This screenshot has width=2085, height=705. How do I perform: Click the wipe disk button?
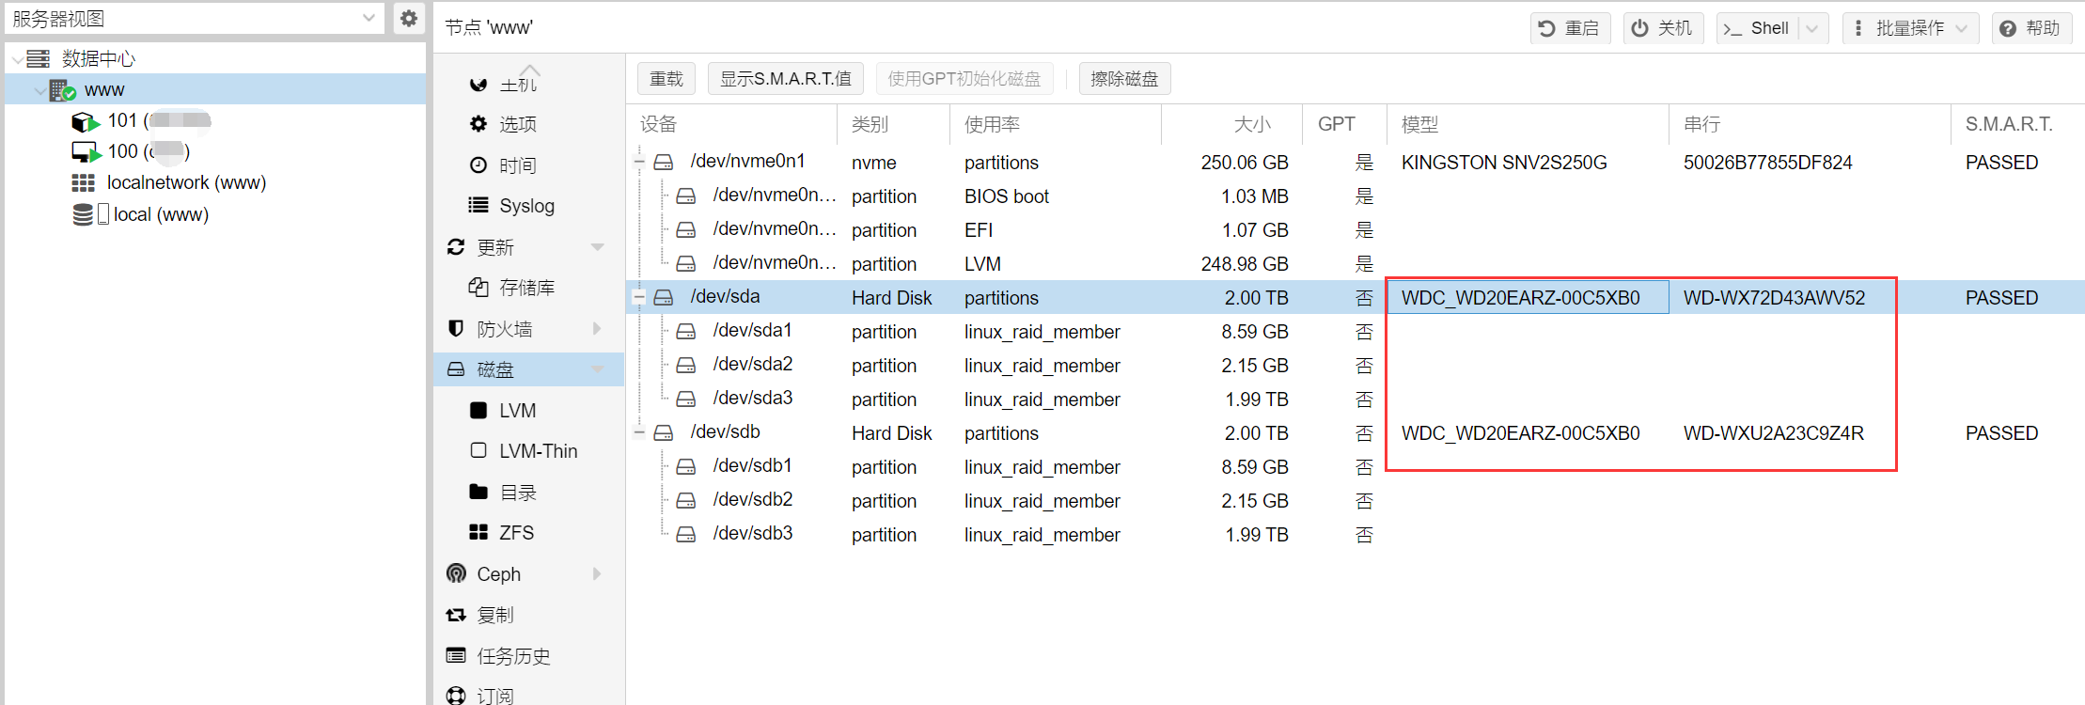[1124, 79]
